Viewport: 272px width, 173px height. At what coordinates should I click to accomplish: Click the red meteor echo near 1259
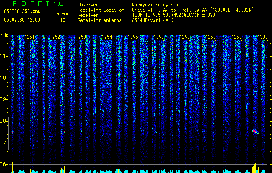point(255,131)
